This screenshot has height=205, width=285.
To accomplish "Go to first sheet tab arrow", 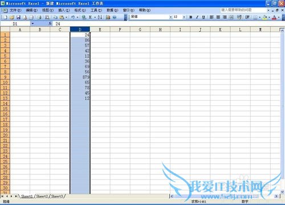I will [x=2, y=196].
